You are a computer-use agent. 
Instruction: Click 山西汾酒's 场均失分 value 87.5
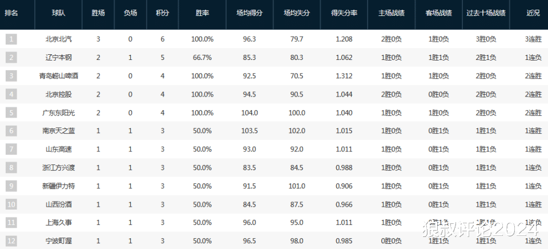coord(297,204)
